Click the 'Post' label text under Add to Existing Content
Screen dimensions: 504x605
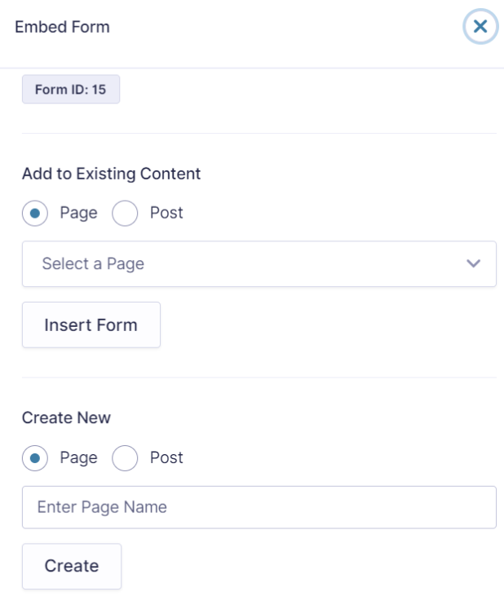(x=166, y=213)
